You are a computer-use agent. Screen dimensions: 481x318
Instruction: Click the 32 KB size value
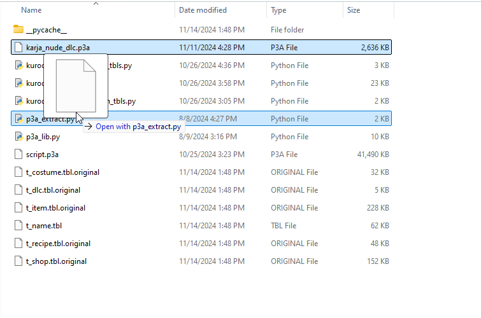[380, 172]
